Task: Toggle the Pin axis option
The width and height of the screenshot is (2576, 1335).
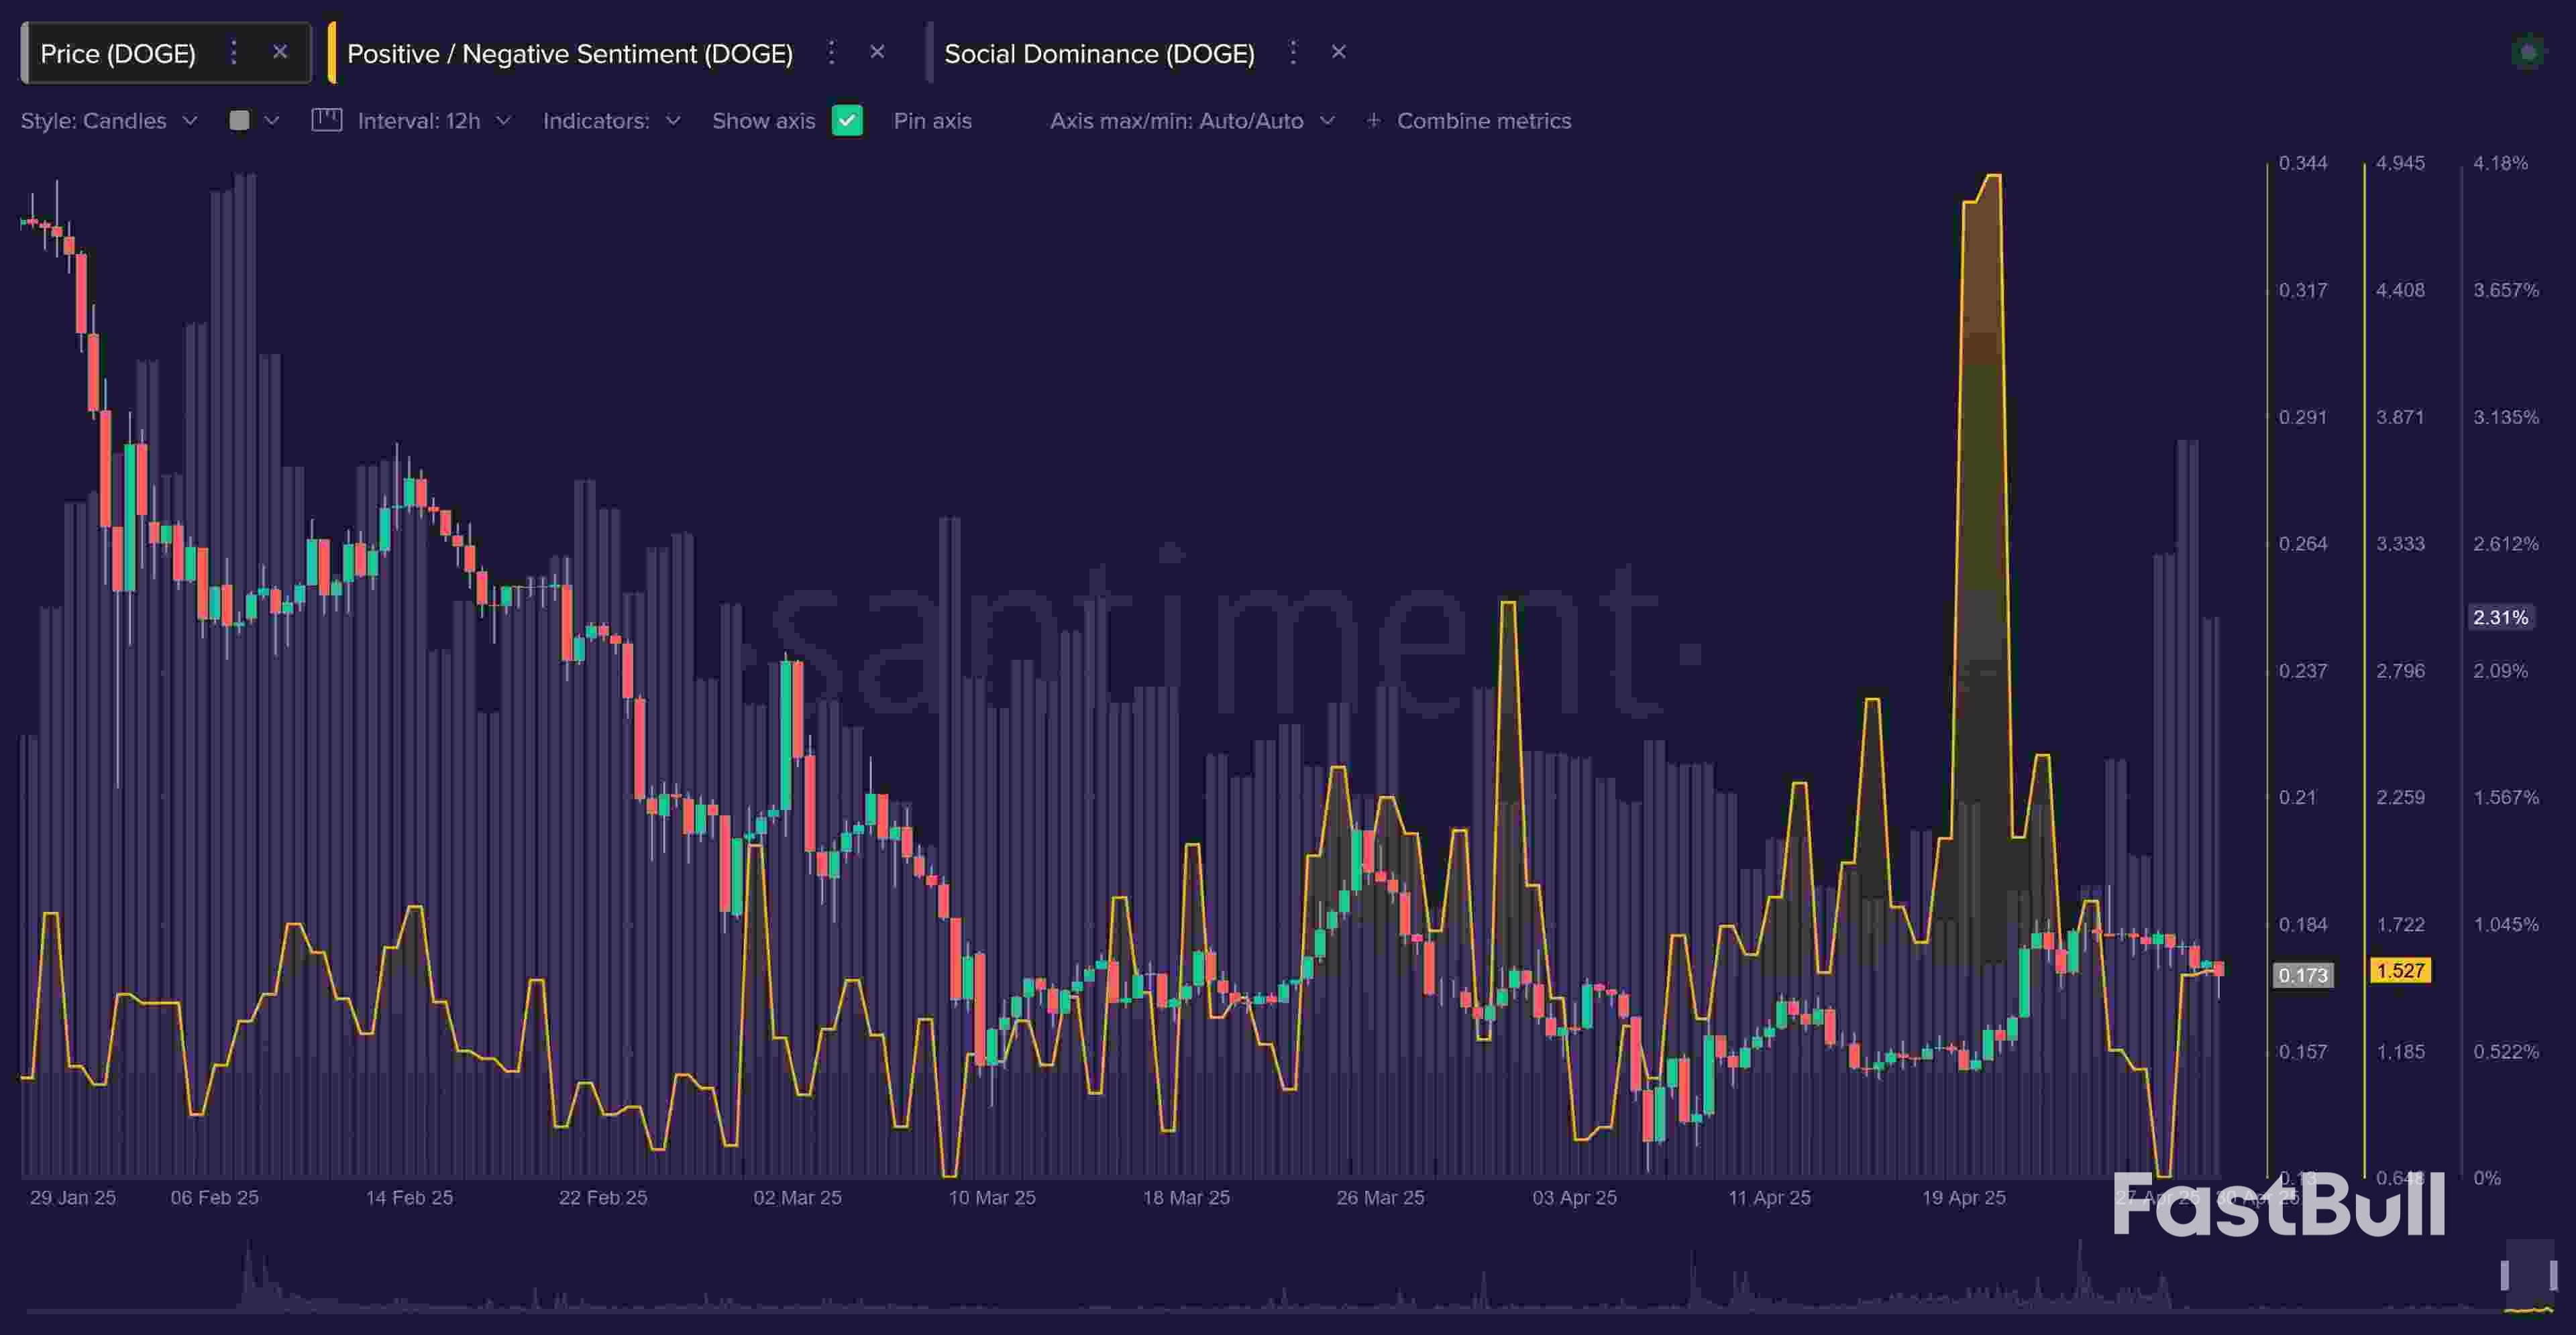Action: coord(932,121)
